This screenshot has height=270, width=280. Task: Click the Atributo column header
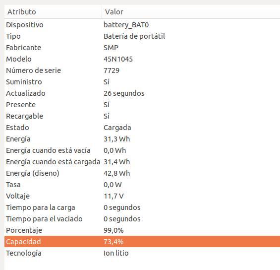[53, 12]
